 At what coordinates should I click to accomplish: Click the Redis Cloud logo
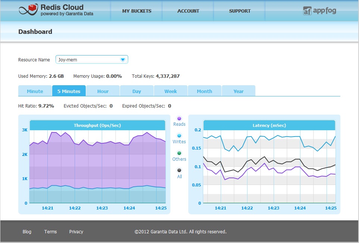point(56,10)
